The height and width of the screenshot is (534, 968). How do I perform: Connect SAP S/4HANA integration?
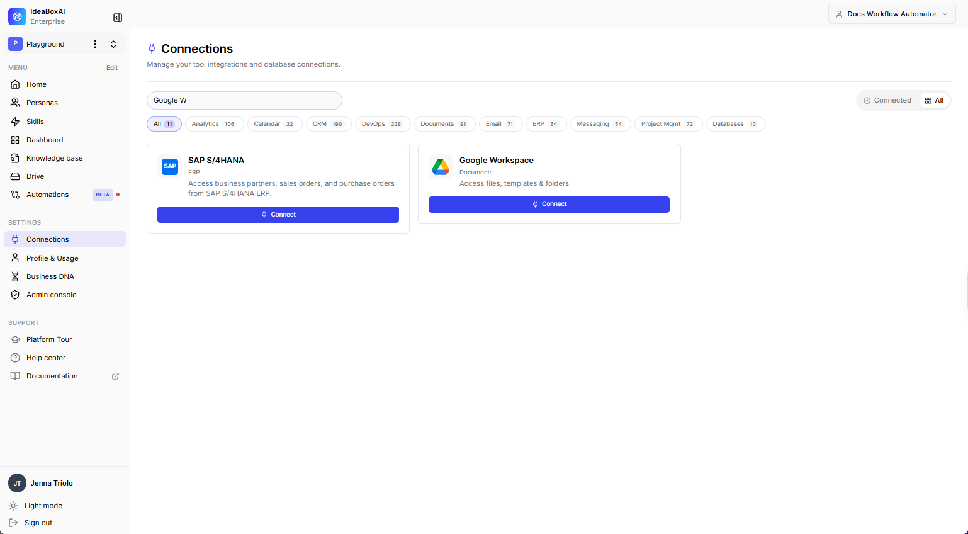coord(278,215)
